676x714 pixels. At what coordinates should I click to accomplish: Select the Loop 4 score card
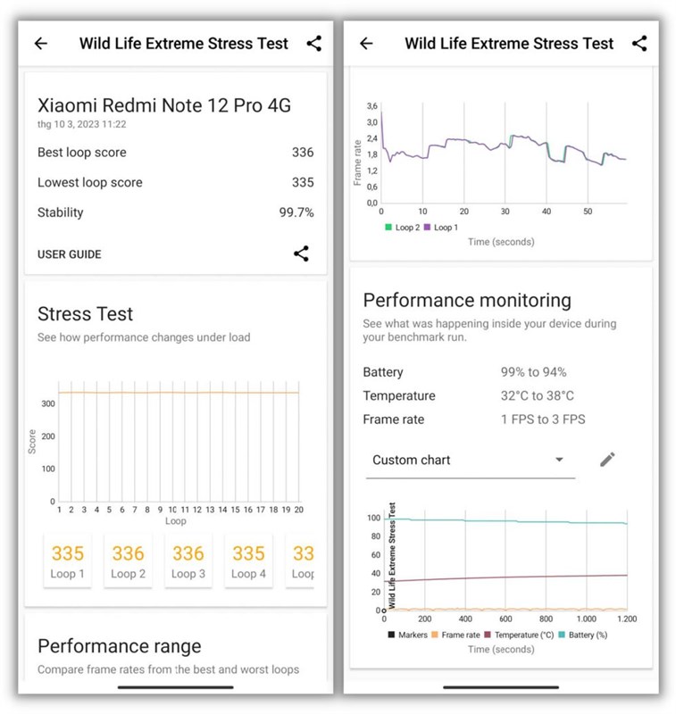248,561
